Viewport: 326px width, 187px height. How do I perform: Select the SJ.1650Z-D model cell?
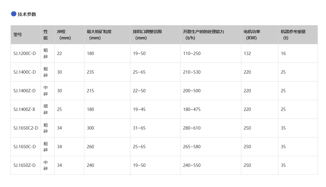click(24, 165)
